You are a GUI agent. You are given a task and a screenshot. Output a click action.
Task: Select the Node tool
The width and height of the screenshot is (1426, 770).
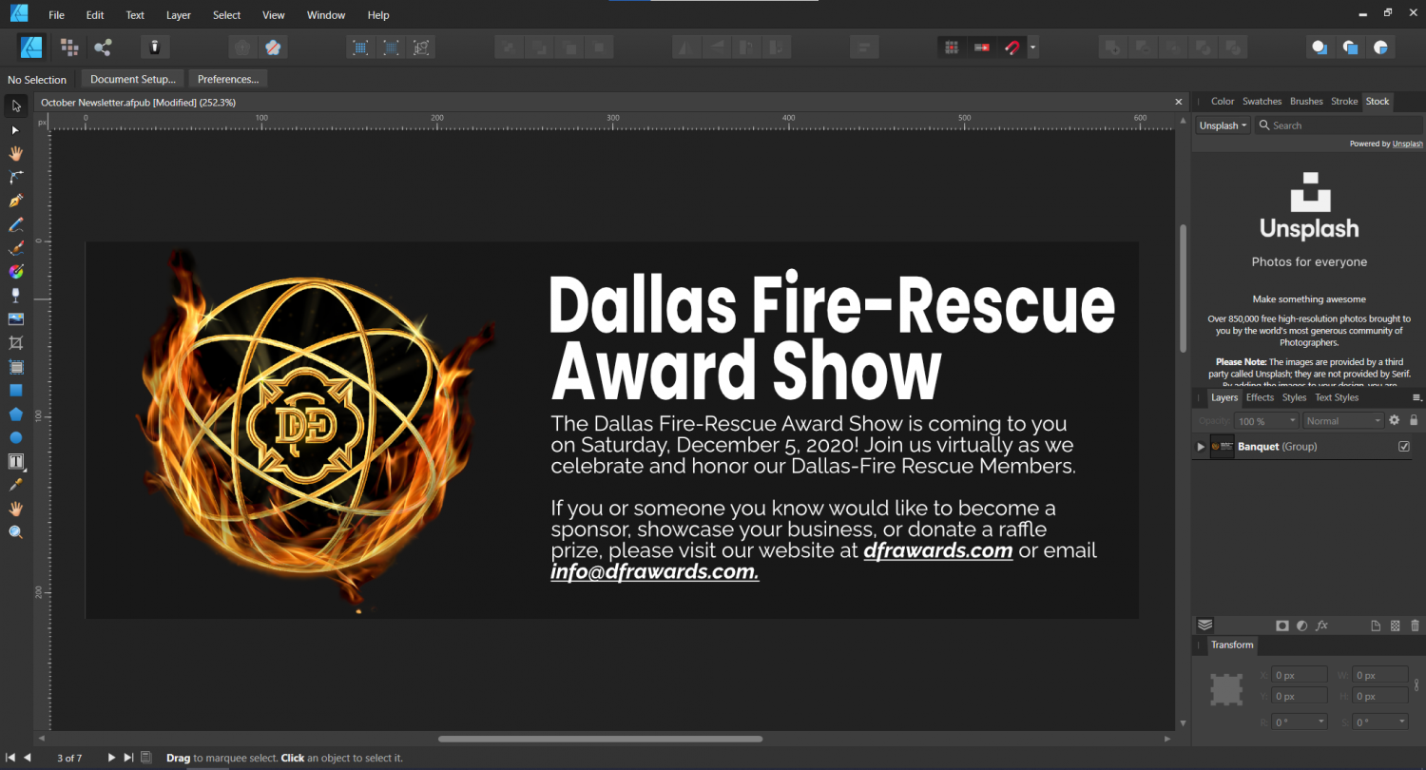(x=16, y=129)
